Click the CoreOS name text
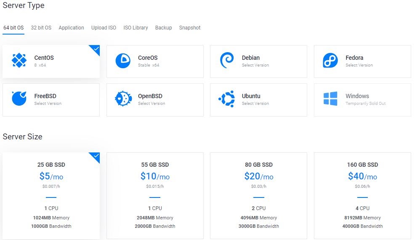Viewport: 420px width, 240px height. (148, 58)
